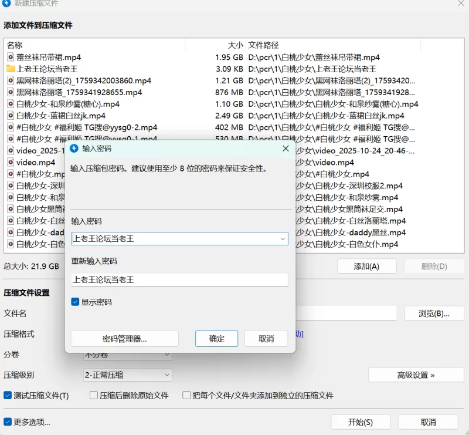Viewport: 469px width, 435px height.
Task: Click path ending 白桃少女-深圳校服2.mp4
Action: tap(349, 186)
